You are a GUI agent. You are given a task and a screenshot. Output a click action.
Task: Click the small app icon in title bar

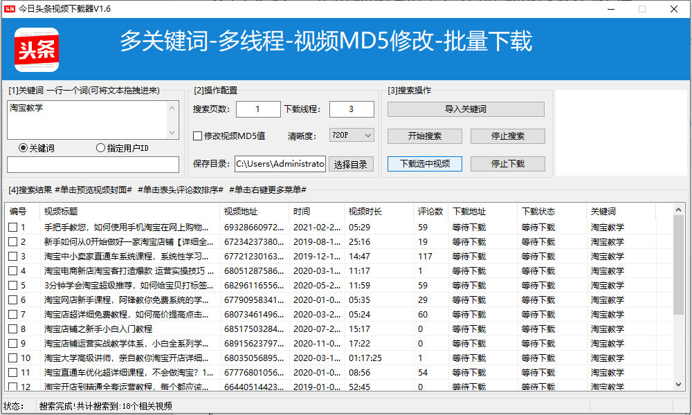(x=10, y=9)
